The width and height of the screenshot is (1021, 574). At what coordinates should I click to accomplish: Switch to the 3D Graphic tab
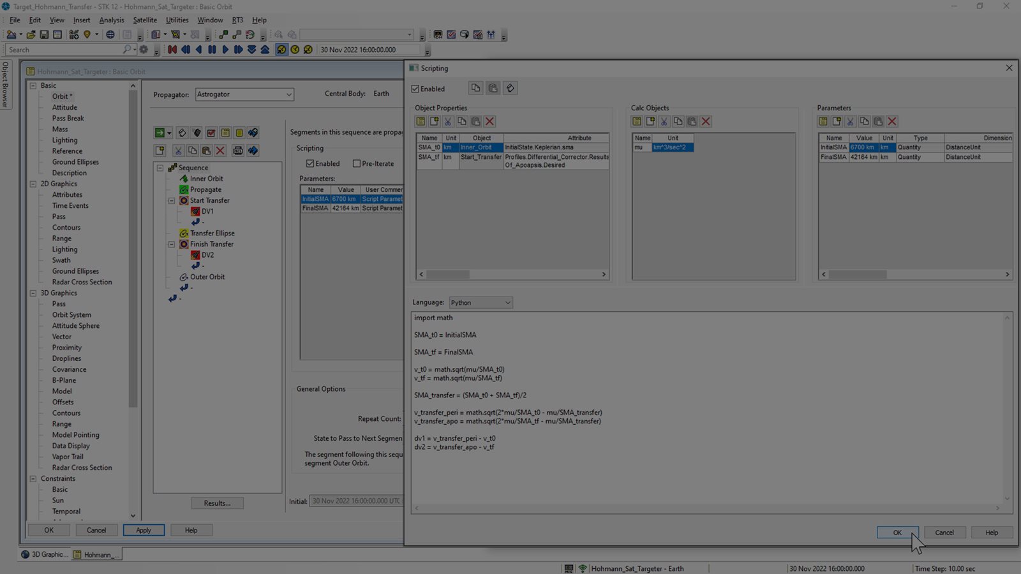pyautogui.click(x=43, y=554)
